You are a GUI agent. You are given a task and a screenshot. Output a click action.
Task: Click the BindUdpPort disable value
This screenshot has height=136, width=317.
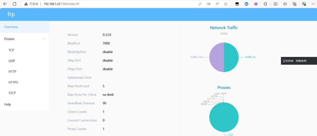(108, 52)
